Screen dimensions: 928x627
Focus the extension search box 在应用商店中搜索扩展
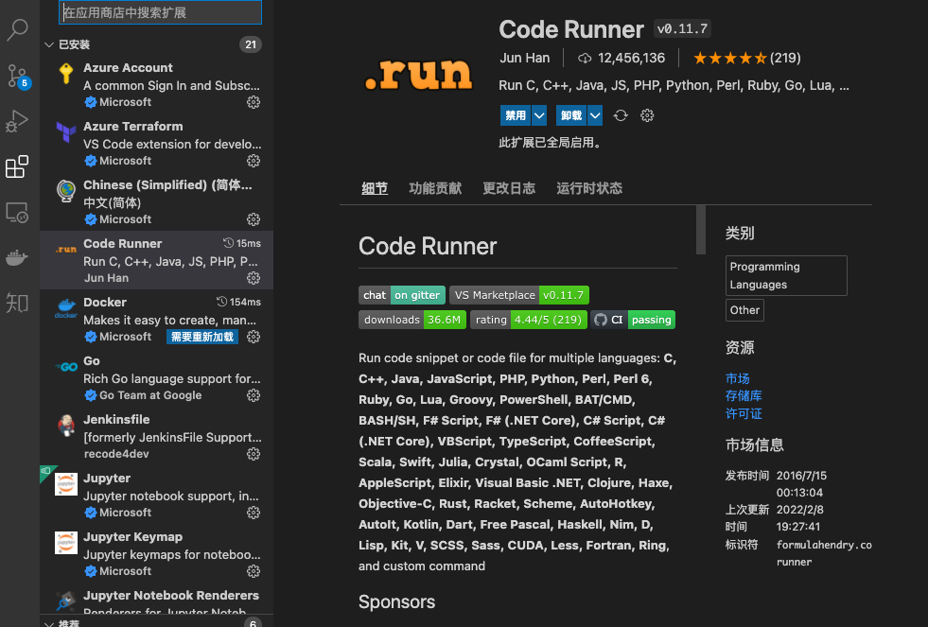point(161,12)
